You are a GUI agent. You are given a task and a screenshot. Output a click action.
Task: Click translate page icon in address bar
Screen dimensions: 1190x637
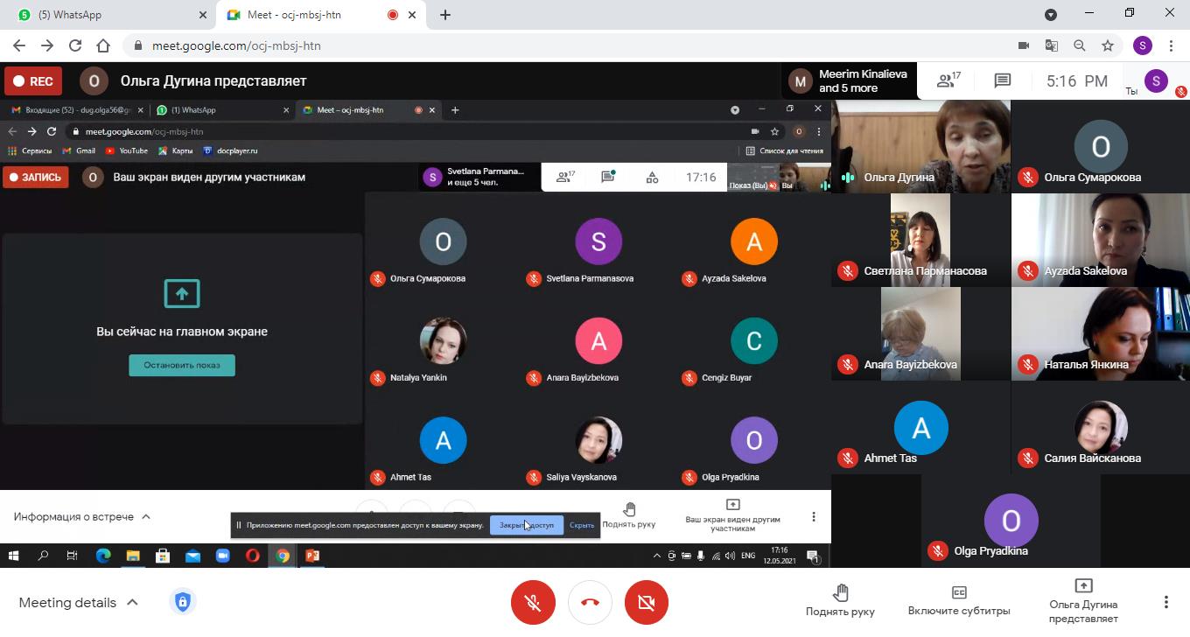coord(1052,45)
